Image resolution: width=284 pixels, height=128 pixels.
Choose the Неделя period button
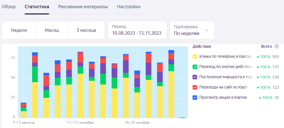coord(19,30)
